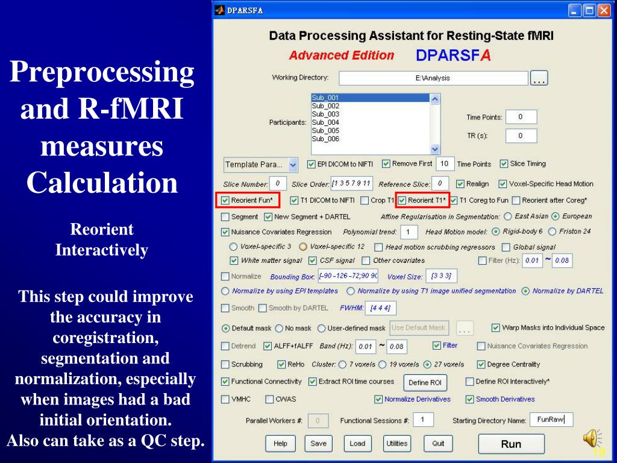Enable Reorient after Coreg* checkbox
Image resolution: width=617 pixels, height=463 pixels.
pos(516,200)
